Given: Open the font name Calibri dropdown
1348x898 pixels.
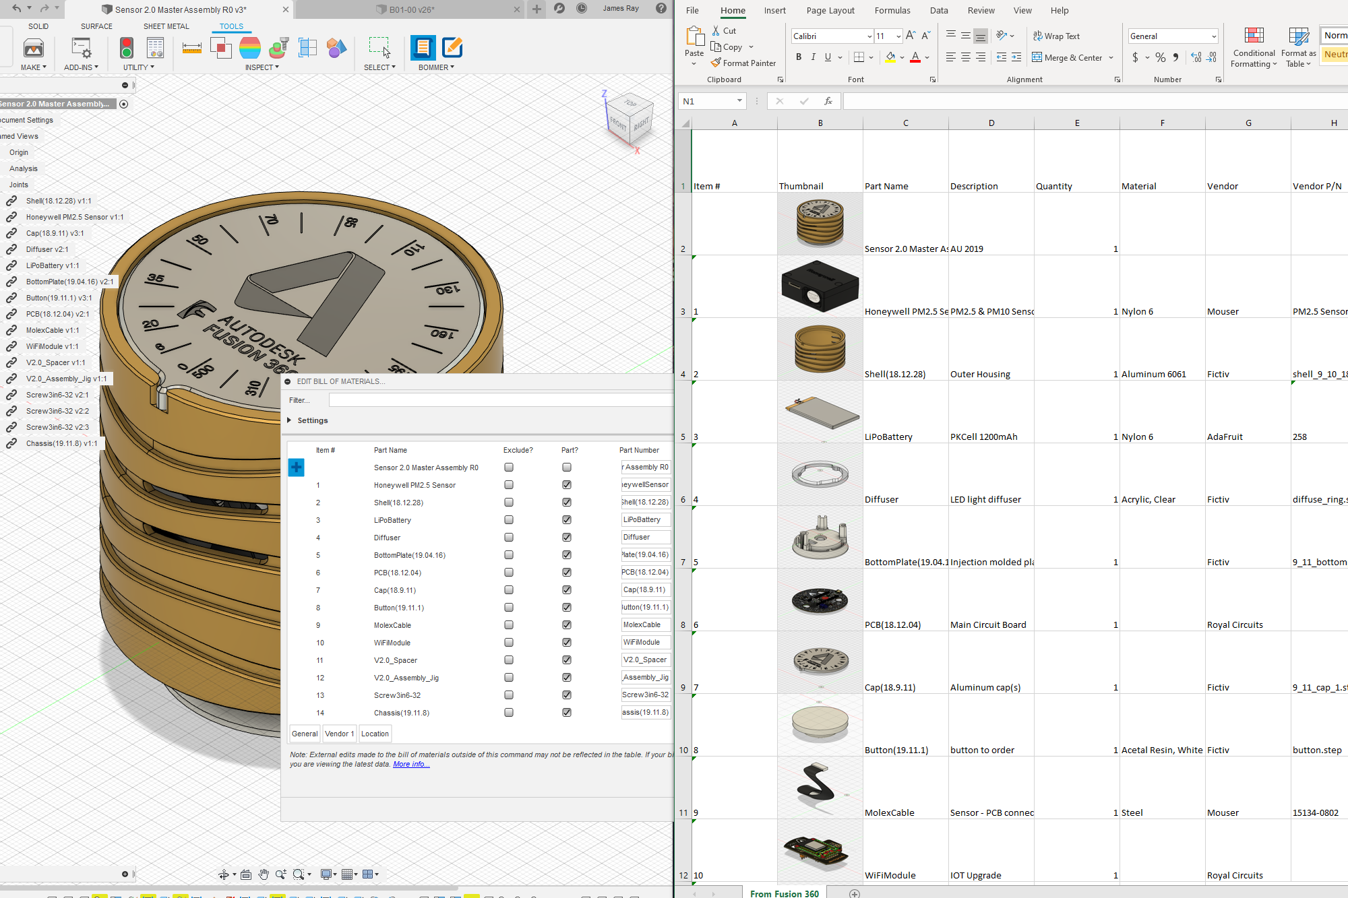Looking at the screenshot, I should (869, 36).
